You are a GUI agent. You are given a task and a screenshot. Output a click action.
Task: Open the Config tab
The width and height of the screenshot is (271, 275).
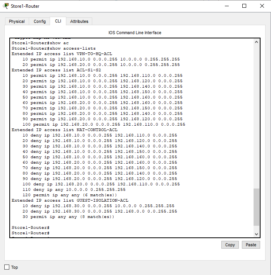[x=40, y=21]
